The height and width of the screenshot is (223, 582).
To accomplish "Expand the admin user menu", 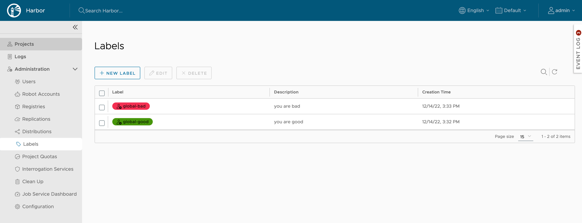I will [561, 10].
